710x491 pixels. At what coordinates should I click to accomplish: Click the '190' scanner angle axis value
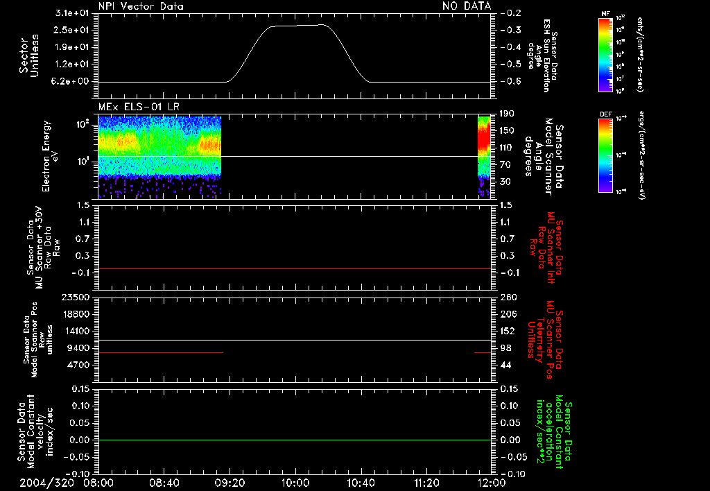(508, 114)
